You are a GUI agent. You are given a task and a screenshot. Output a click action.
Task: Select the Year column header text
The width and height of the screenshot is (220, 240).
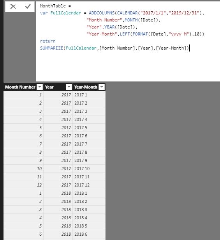pyautogui.click(x=49, y=87)
